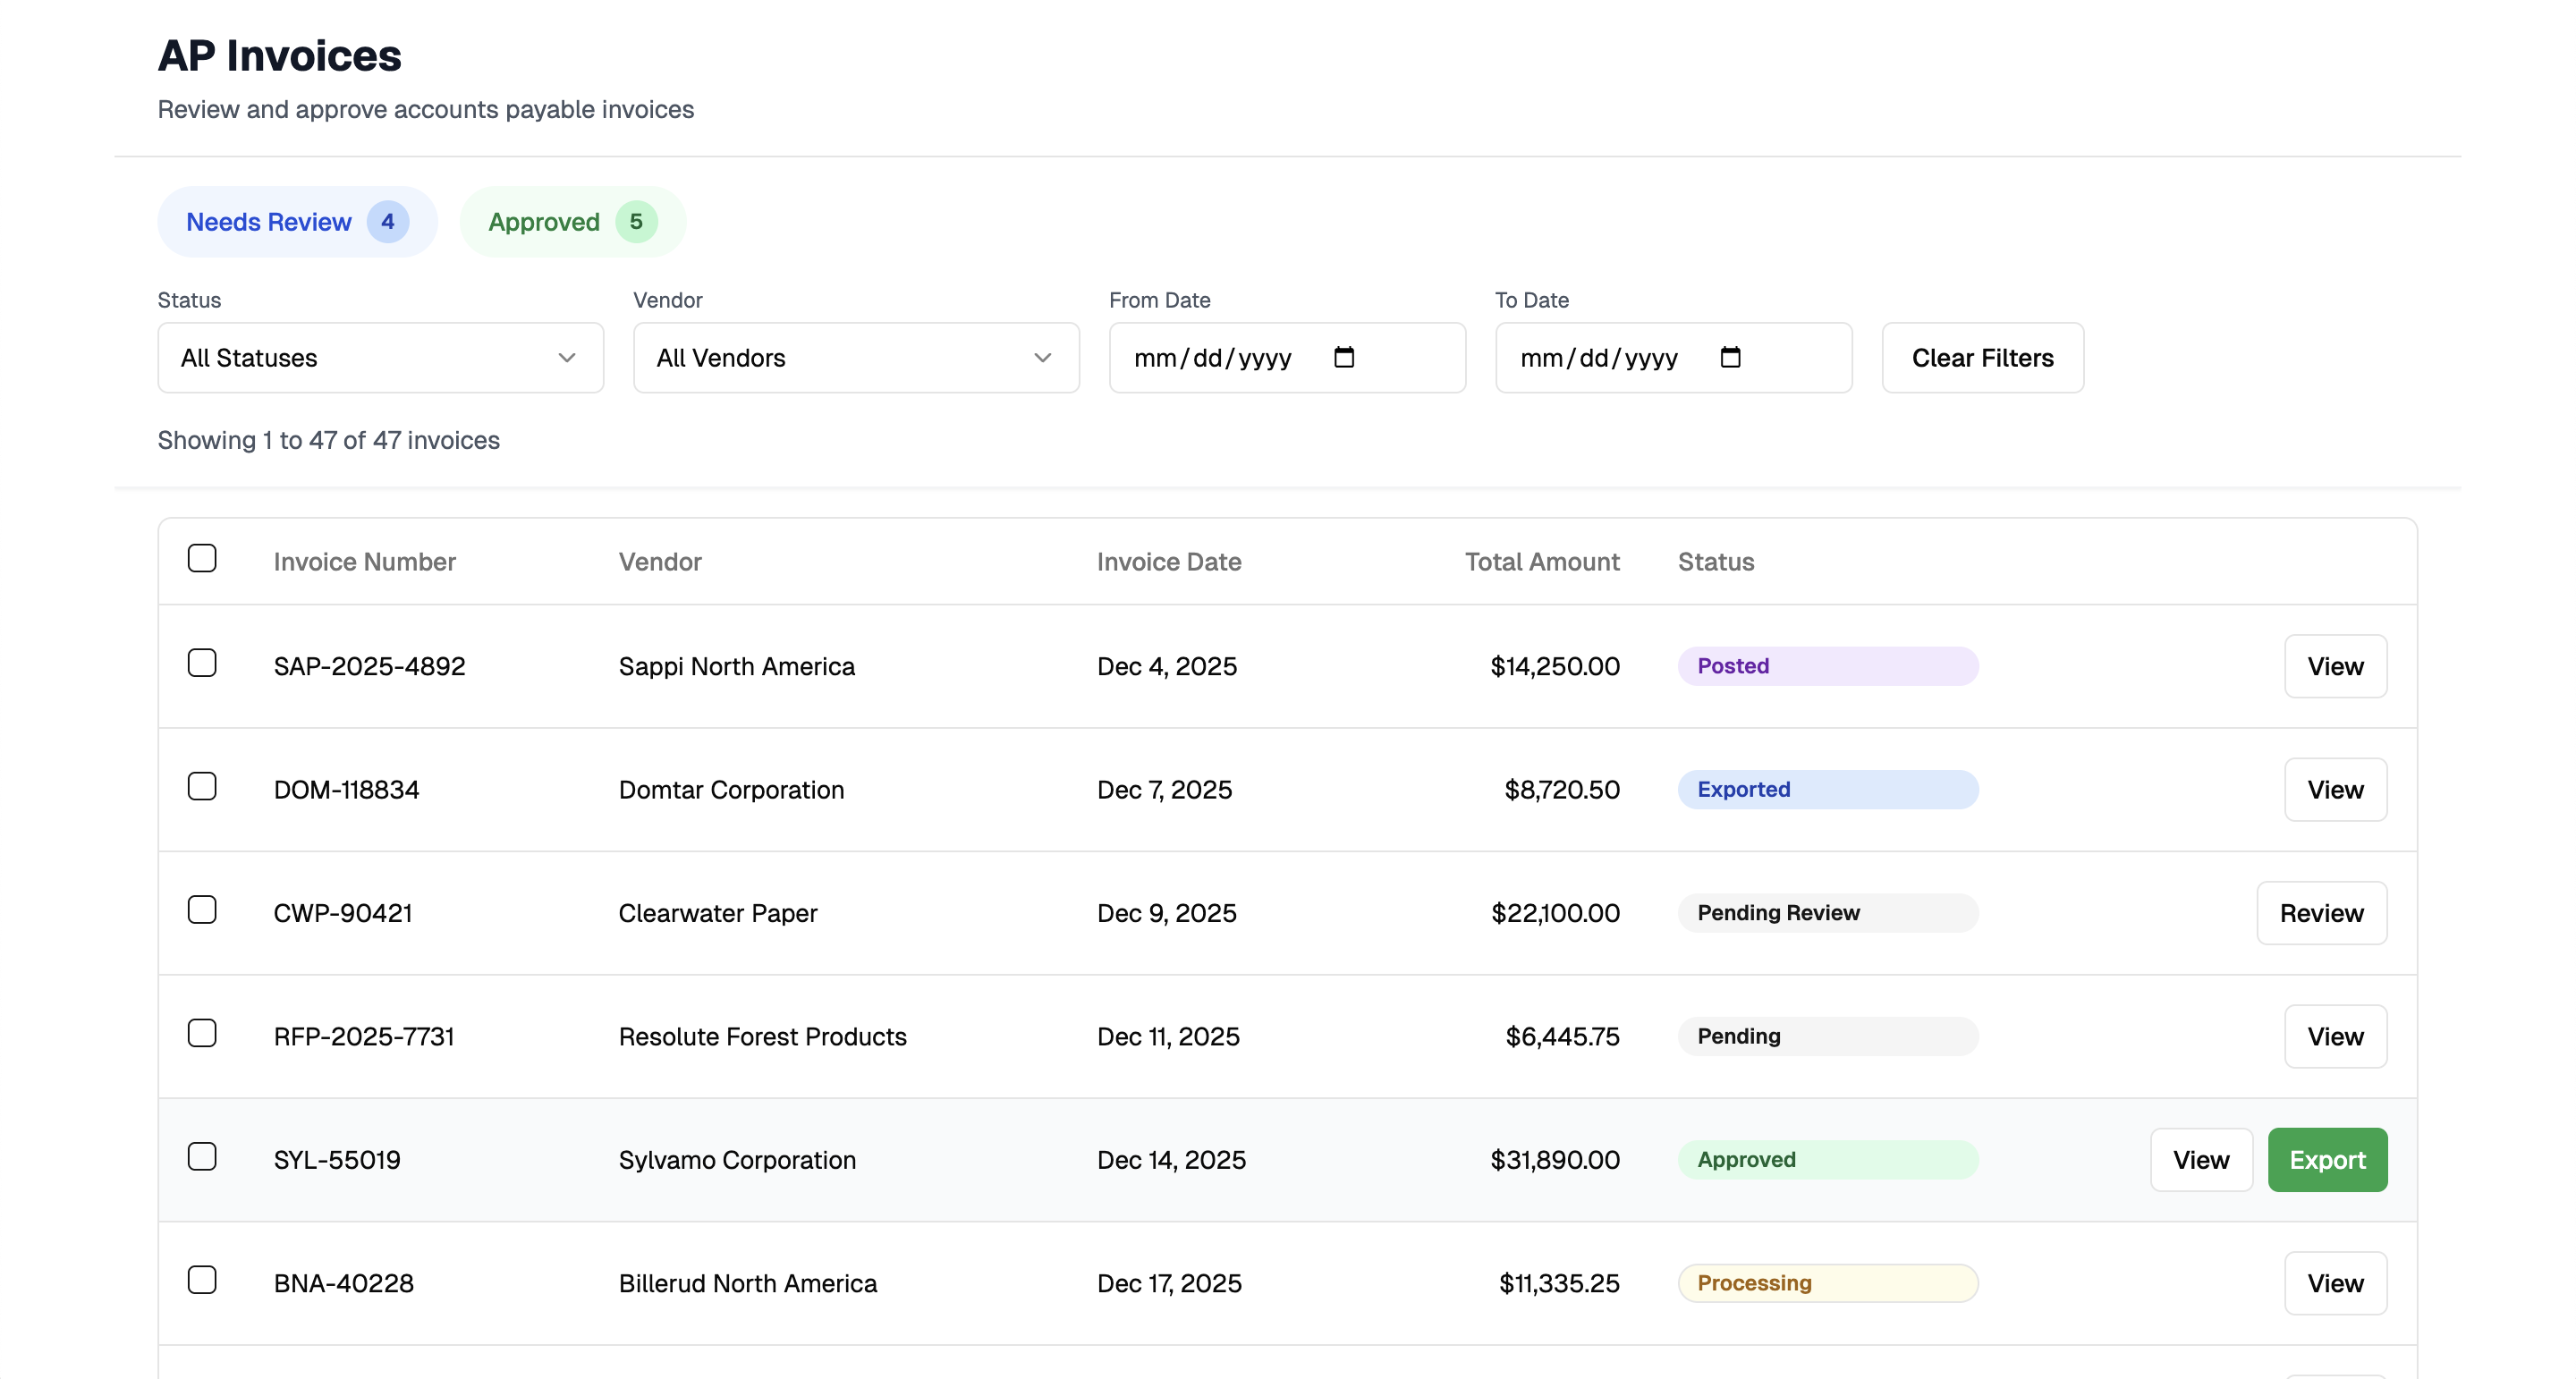Select the Approved filter pill
Viewport: 2576px width, 1379px height.
(571, 221)
